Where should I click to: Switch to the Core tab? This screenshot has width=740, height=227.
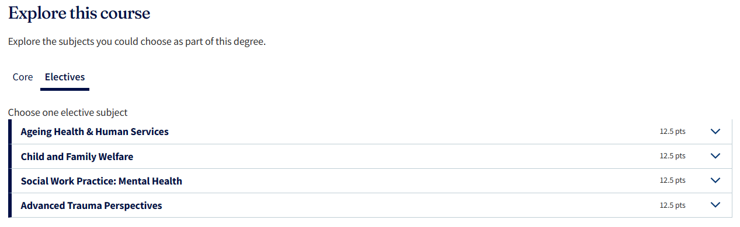(x=23, y=77)
